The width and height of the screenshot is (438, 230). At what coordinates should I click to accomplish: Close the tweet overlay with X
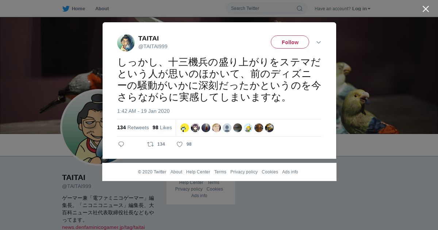(x=426, y=9)
